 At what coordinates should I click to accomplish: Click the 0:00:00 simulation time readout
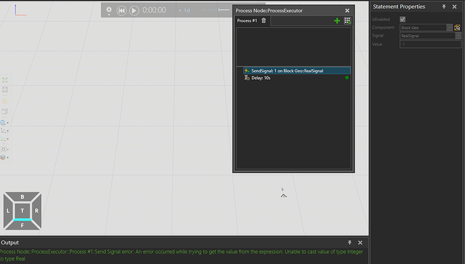pos(154,10)
